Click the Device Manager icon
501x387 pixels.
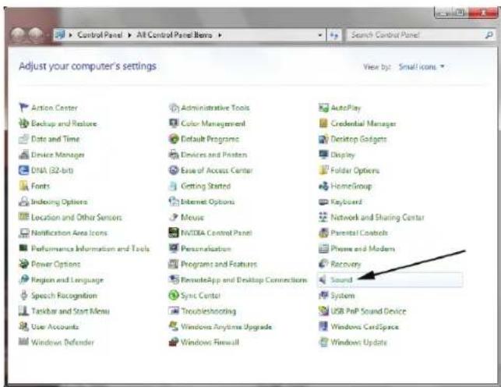click(23, 154)
